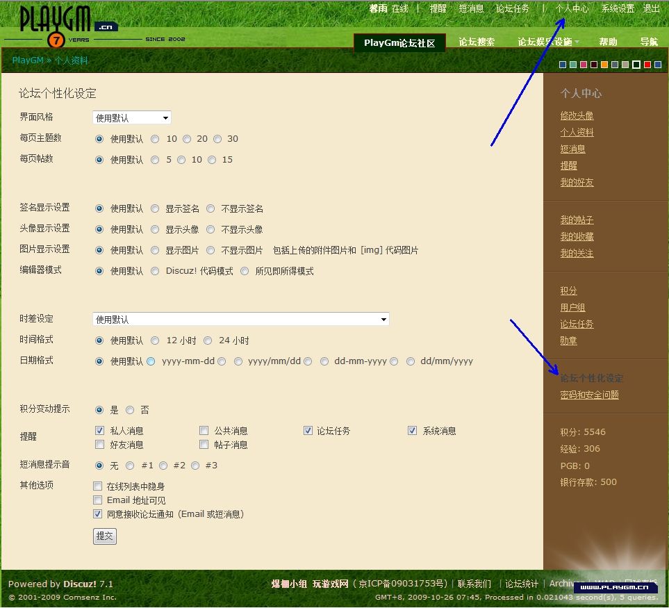Select the red theme color swatch

click(647, 65)
